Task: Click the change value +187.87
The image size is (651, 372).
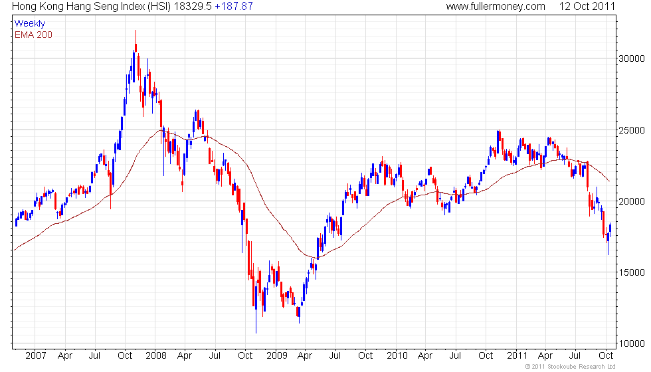Action: [x=234, y=7]
